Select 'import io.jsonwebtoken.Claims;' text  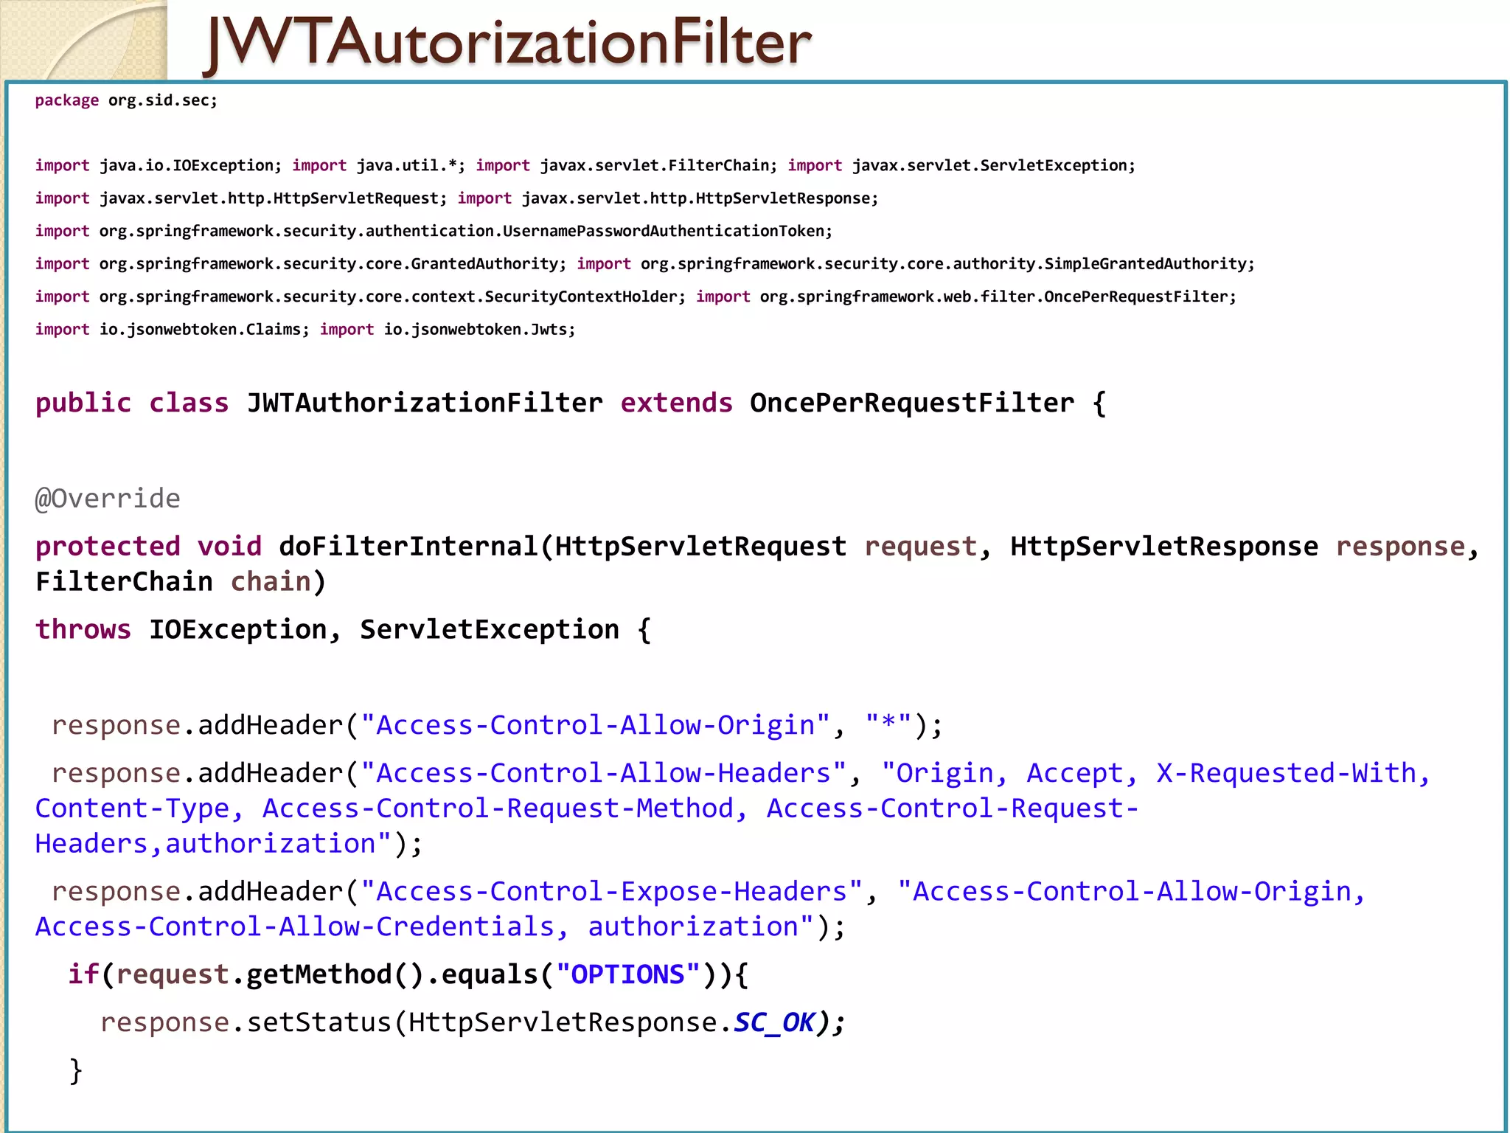tap(172, 330)
